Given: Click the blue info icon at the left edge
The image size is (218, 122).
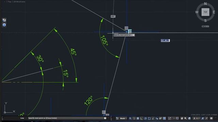Looking at the screenshot, I should 4,25.
